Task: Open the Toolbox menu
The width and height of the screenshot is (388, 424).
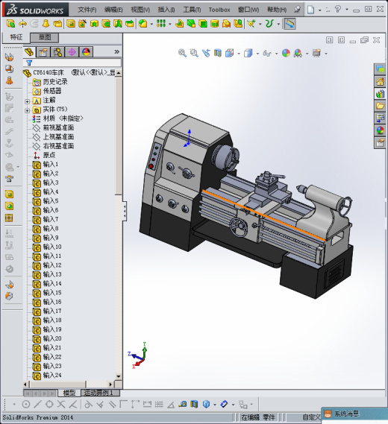Action: click(219, 10)
